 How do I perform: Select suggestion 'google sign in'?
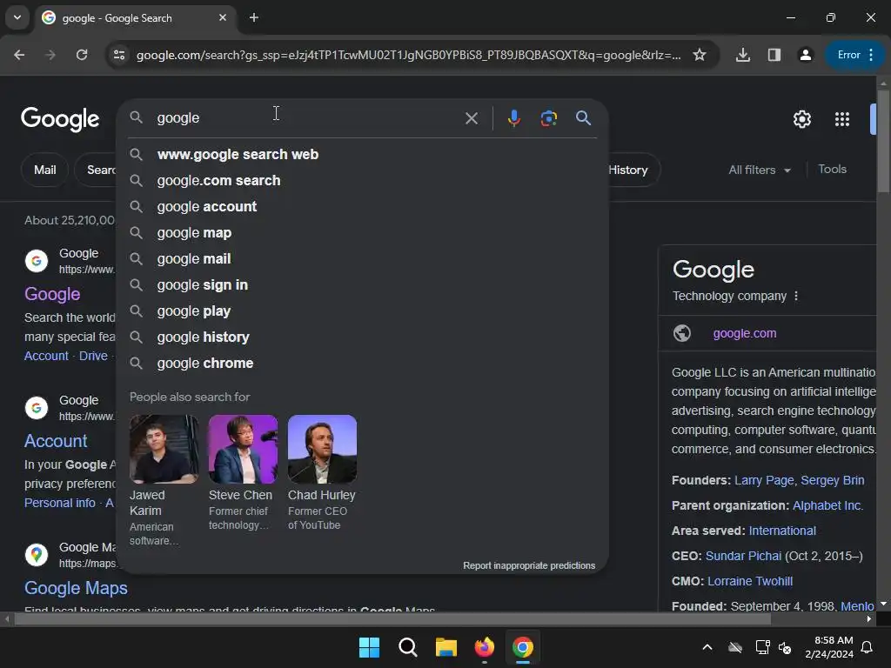(363, 285)
